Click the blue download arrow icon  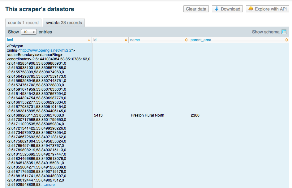[217, 9]
